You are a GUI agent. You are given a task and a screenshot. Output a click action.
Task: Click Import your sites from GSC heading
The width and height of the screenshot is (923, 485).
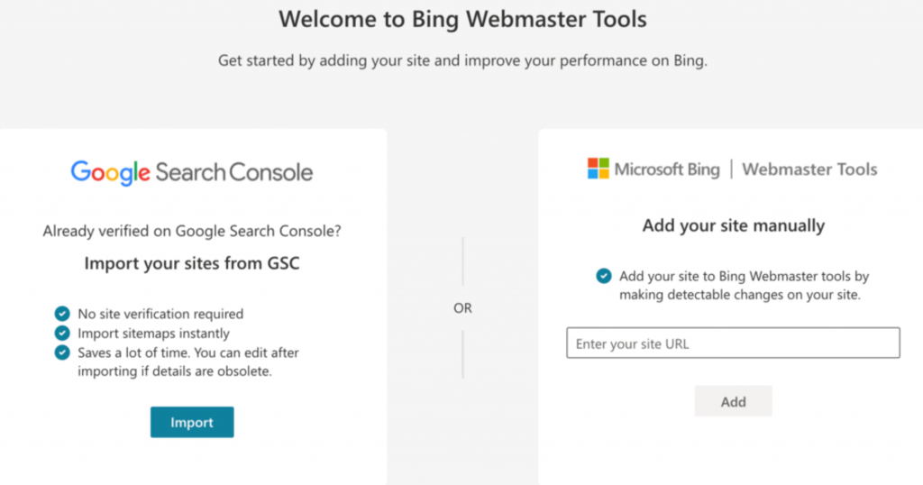[192, 263]
